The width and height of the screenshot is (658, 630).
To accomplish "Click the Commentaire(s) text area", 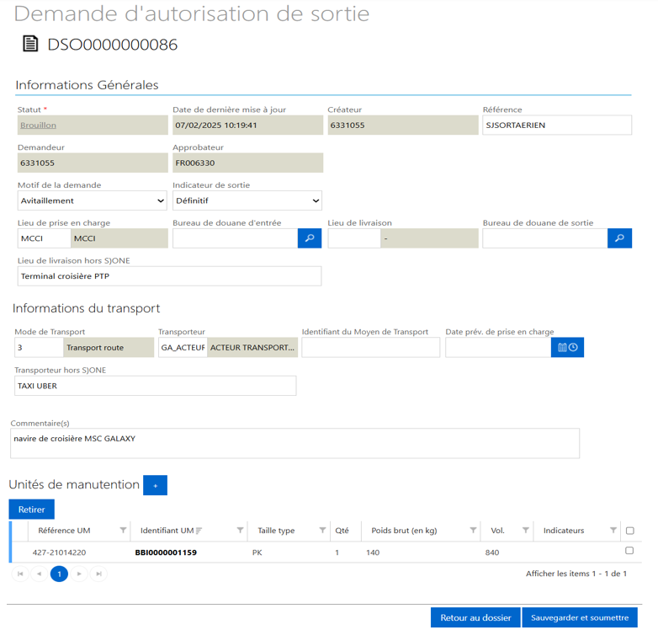I will pyautogui.click(x=295, y=443).
